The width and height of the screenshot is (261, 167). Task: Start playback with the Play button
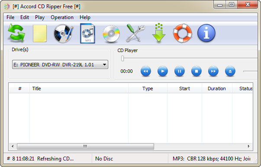[x=162, y=71]
